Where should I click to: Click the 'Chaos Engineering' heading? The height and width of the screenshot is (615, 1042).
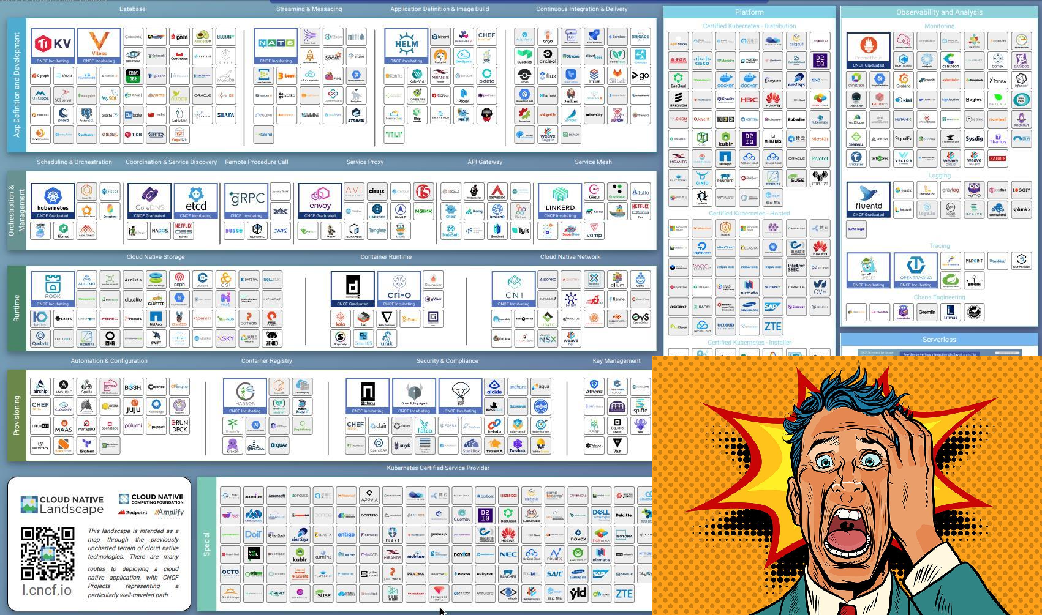pos(939,297)
